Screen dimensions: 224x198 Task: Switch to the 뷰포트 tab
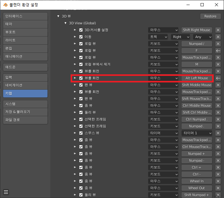[x=25, y=32]
